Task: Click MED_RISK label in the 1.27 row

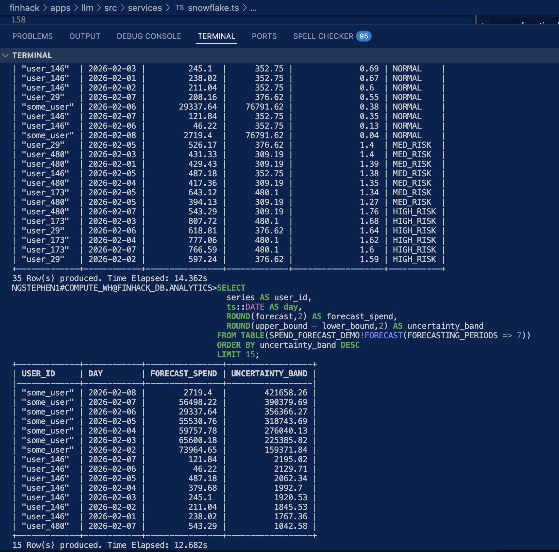Action: 412,202
